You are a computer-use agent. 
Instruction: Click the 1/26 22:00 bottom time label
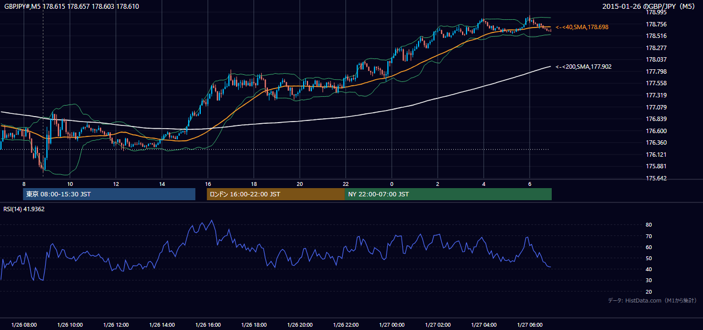[x=345, y=325]
